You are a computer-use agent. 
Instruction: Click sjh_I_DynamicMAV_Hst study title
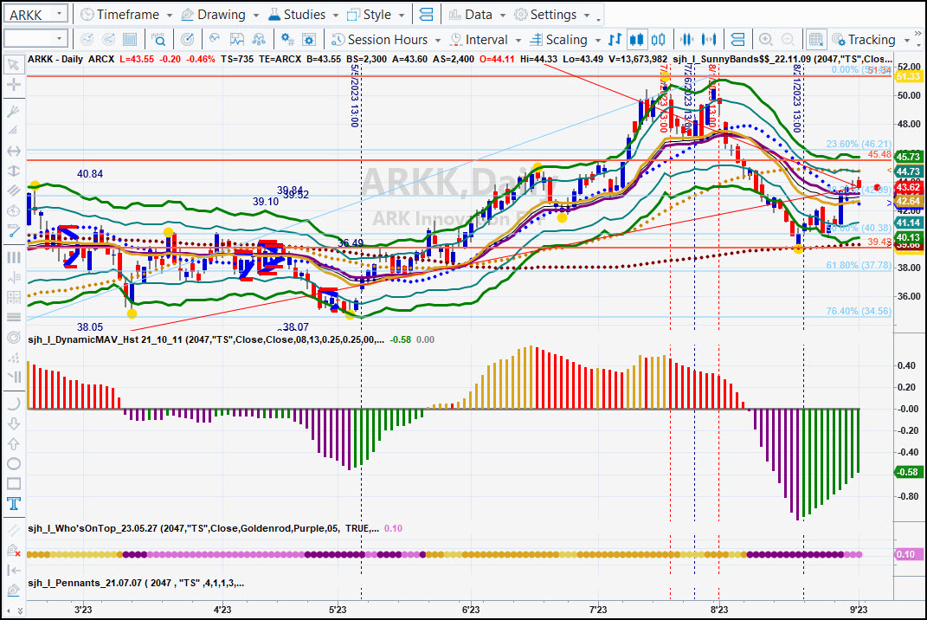[x=206, y=339]
